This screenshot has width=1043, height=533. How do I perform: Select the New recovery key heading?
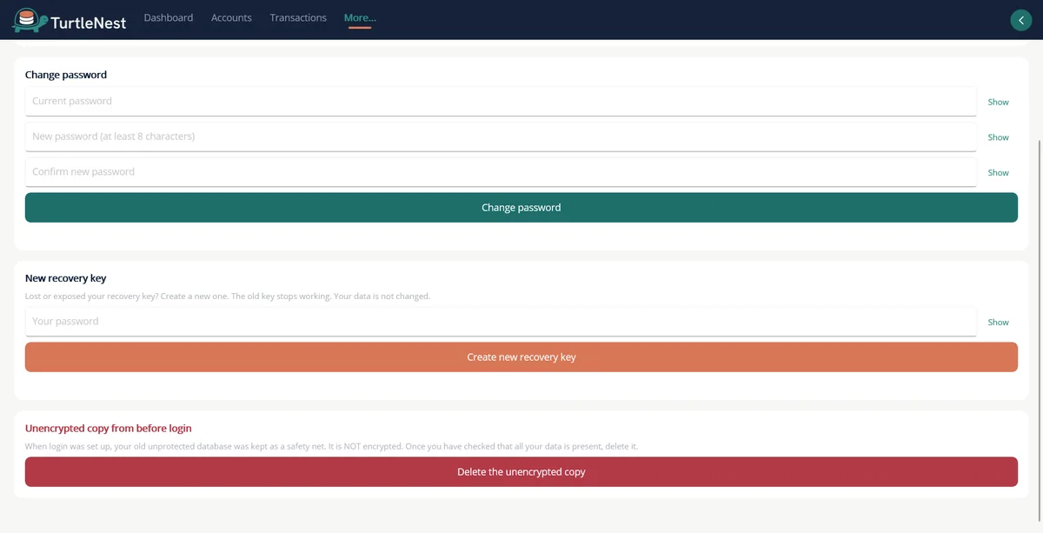tap(66, 278)
